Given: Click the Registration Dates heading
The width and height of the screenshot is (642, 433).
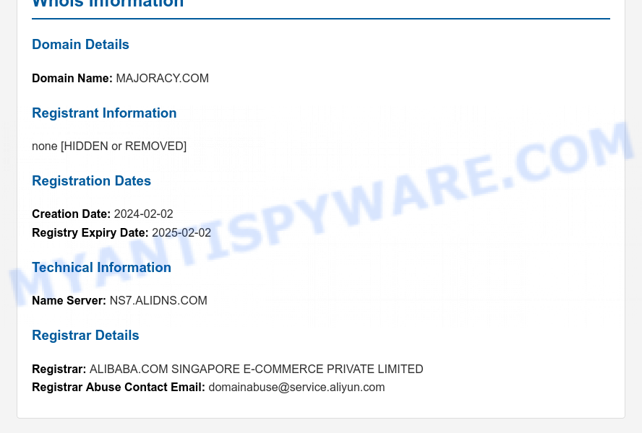Looking at the screenshot, I should 91,180.
